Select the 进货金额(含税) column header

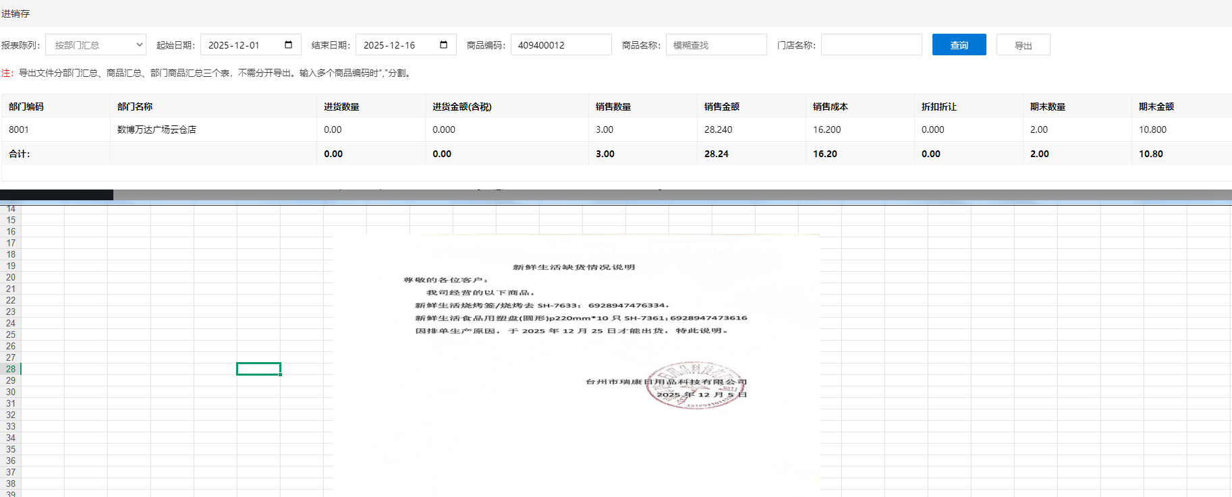[462, 107]
